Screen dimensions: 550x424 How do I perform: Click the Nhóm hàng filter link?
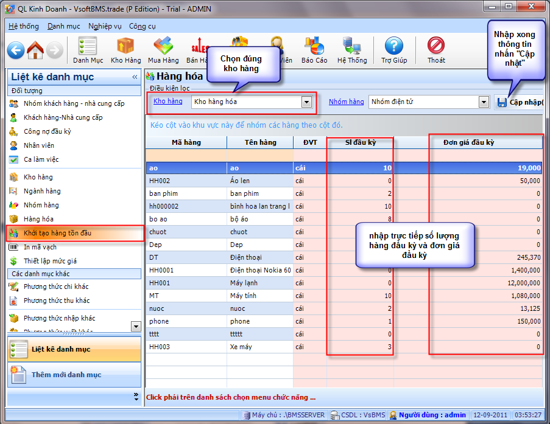pyautogui.click(x=346, y=102)
